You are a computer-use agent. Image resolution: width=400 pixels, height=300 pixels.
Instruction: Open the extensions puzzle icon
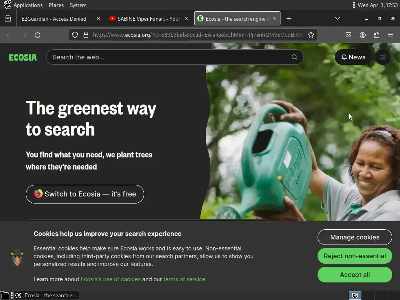(377, 35)
